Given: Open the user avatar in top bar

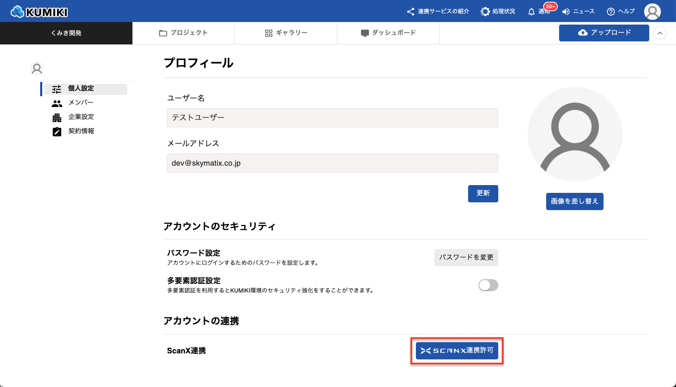Looking at the screenshot, I should 652,12.
